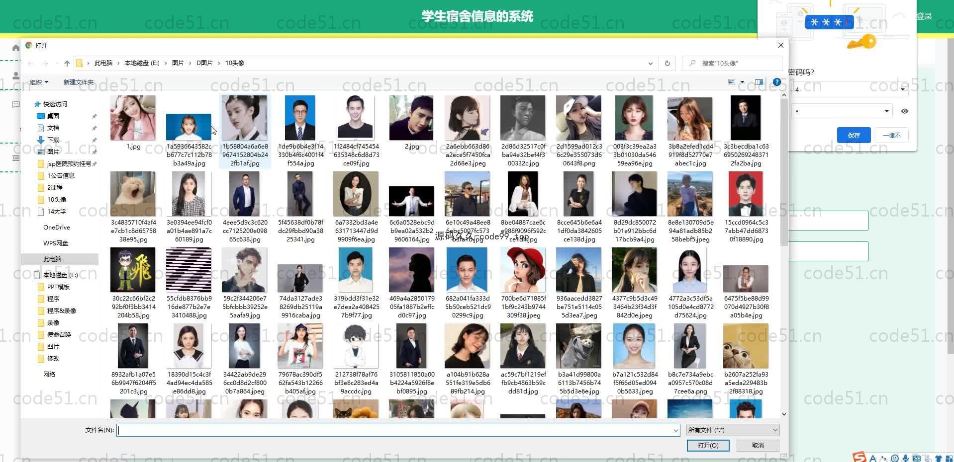Select the 10头像 folder in sidebar
Screen dimensions: 954x462
[x=56, y=199]
